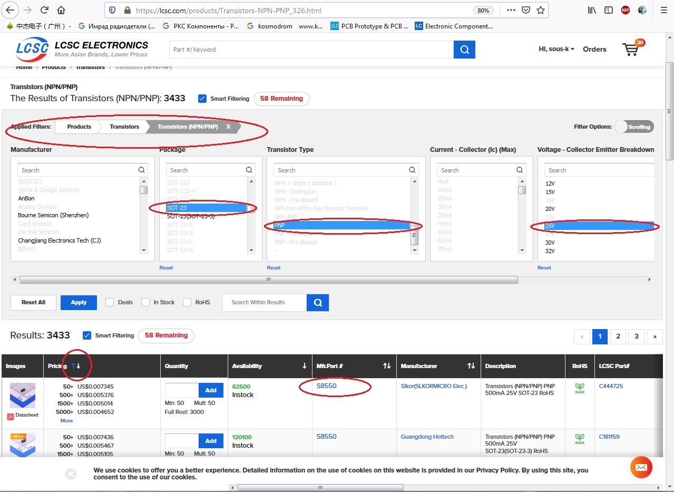
Task: Select 30V in the Voltage list
Action: coord(550,243)
